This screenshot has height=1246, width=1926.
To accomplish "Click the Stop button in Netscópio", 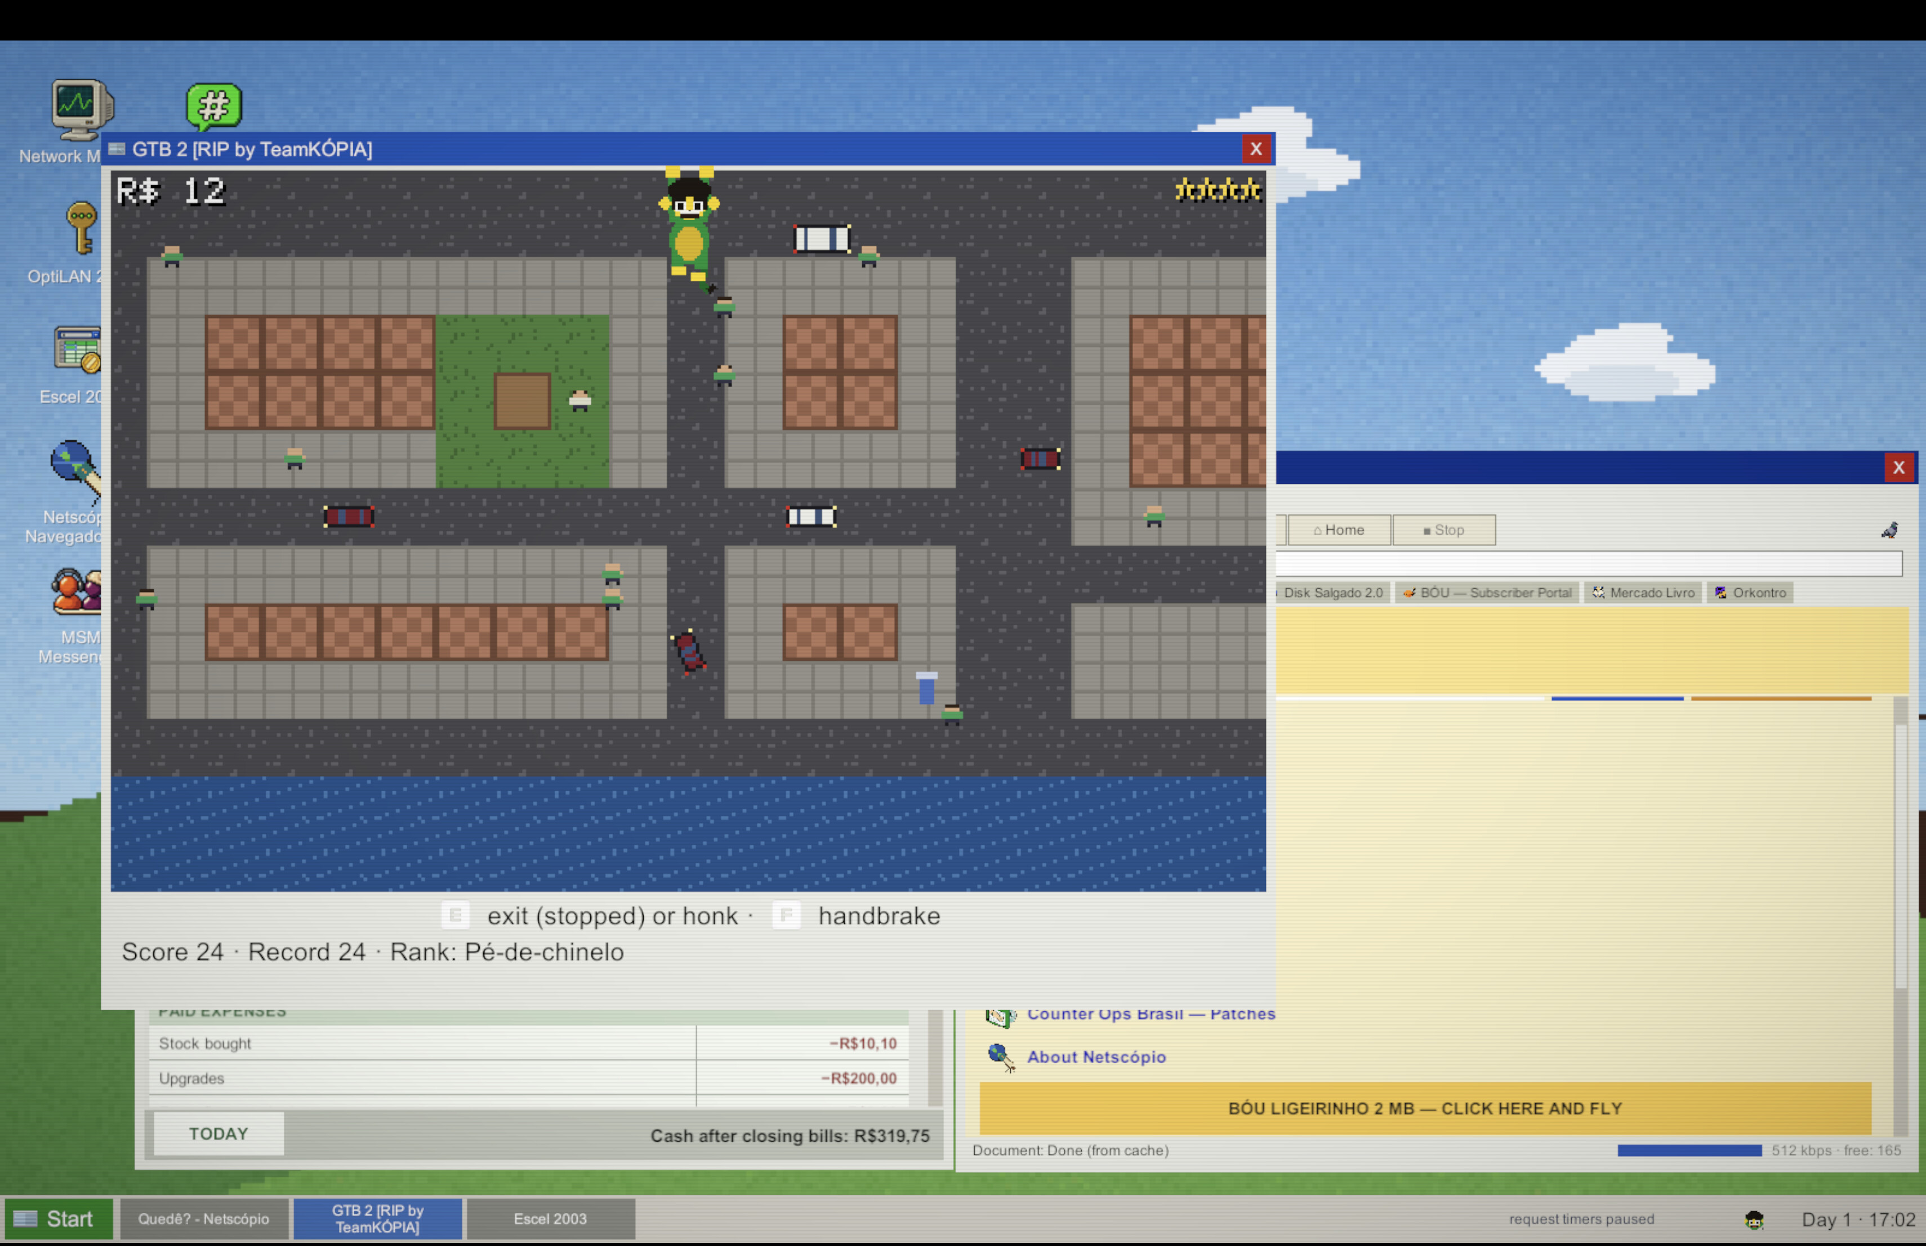I will pyautogui.click(x=1444, y=530).
